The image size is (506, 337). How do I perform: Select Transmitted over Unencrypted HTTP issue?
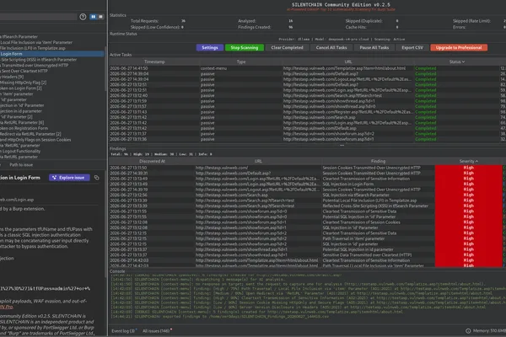click(x=35, y=65)
